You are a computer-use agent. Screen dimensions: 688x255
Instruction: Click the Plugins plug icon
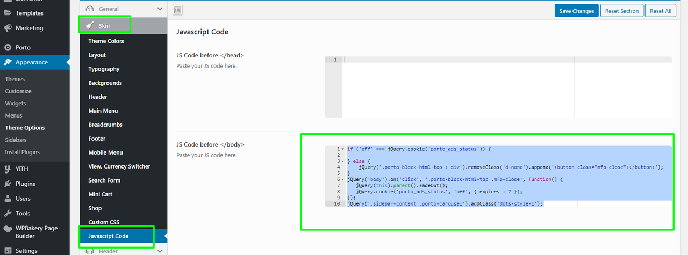tap(8, 184)
